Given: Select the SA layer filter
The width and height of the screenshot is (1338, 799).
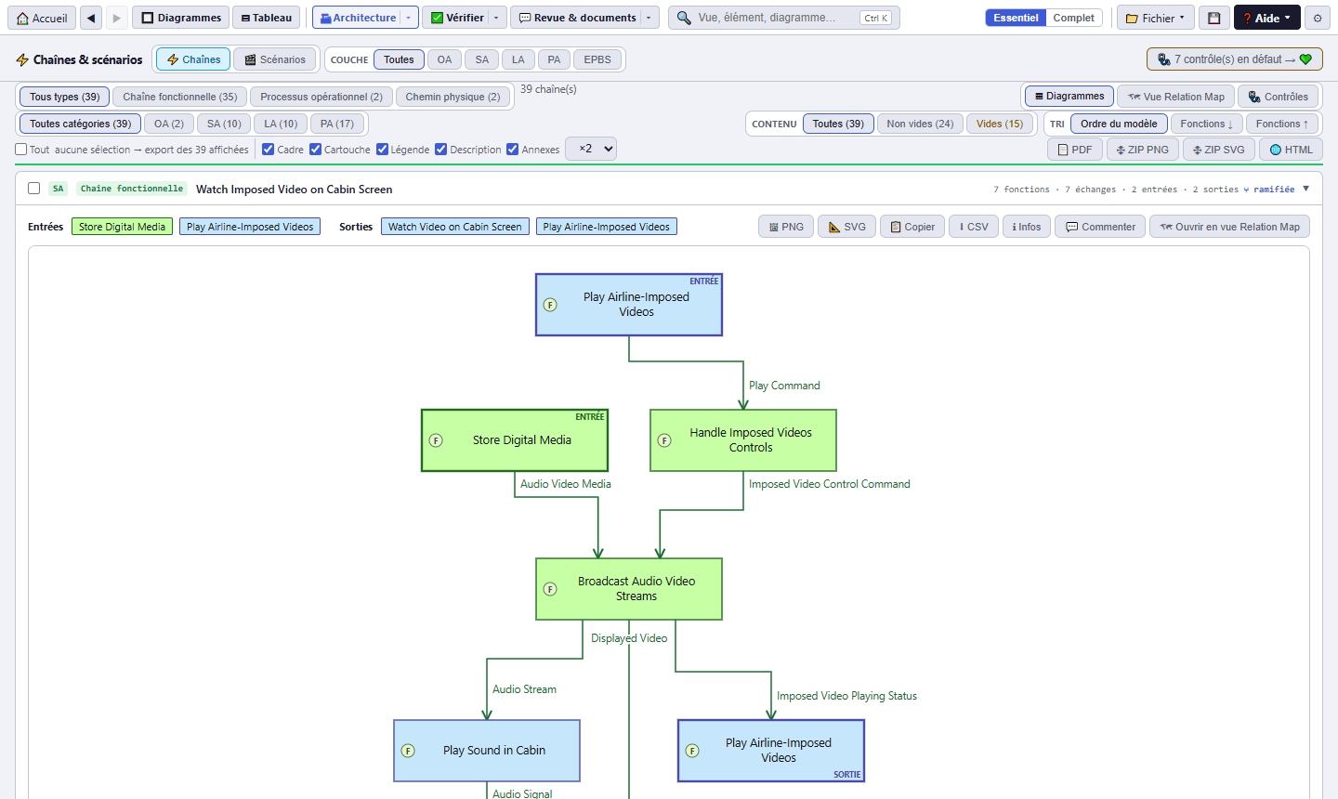Looking at the screenshot, I should 481,59.
